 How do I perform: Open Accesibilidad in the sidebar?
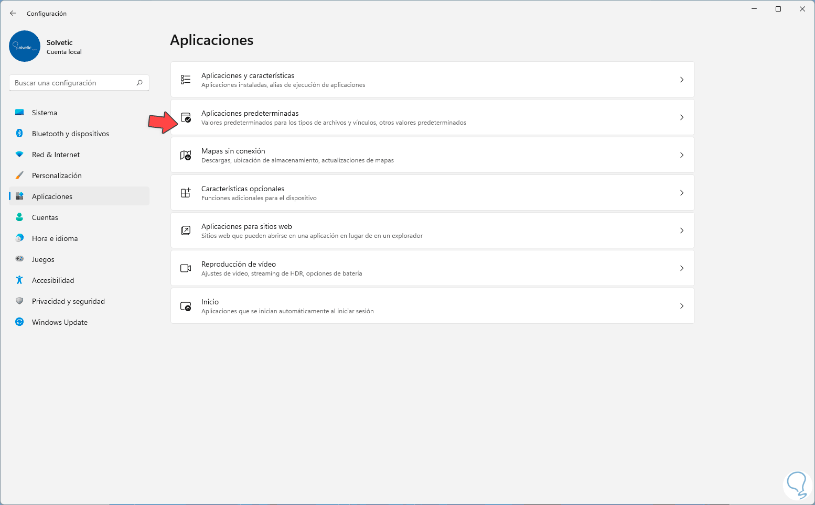[53, 280]
